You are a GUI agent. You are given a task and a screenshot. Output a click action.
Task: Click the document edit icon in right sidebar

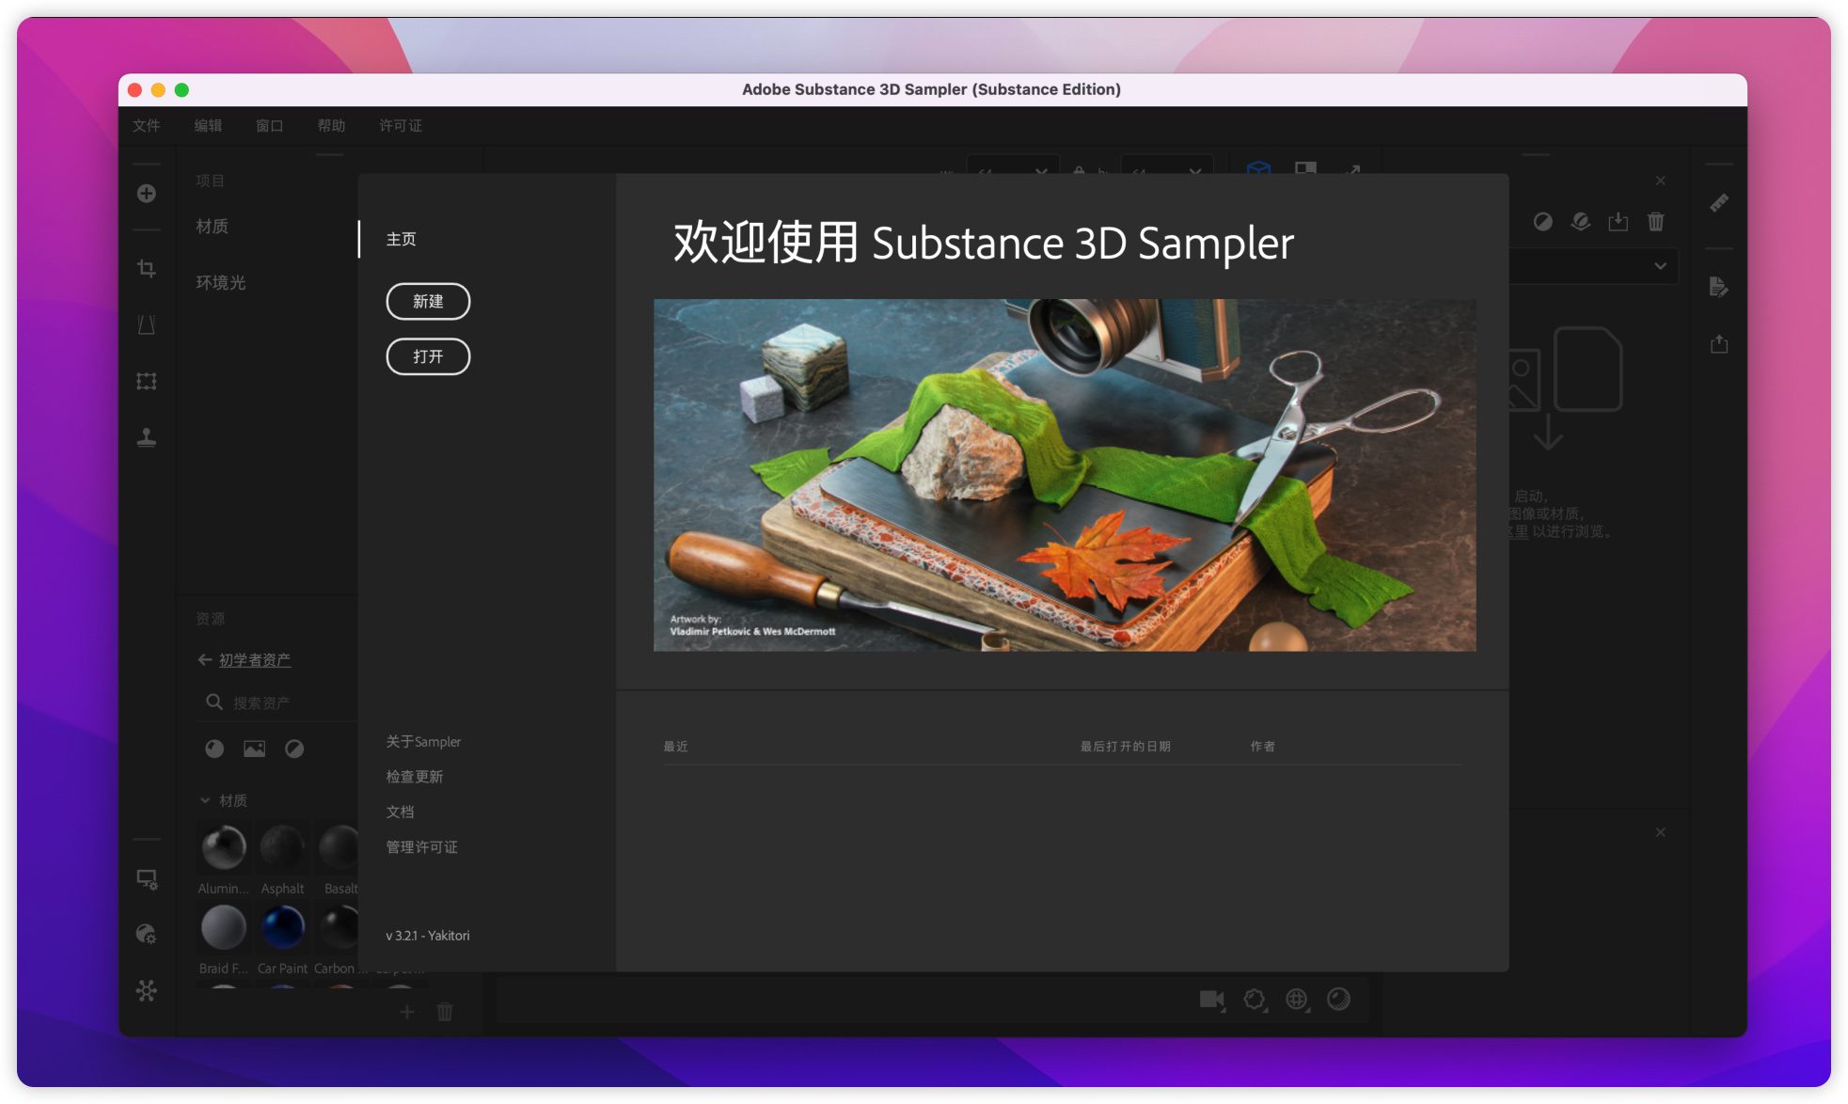click(x=1719, y=287)
